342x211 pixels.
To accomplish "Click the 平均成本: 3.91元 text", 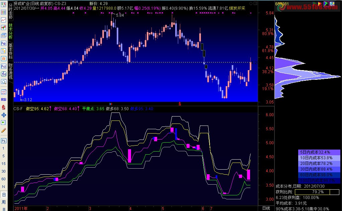I will [291, 203].
